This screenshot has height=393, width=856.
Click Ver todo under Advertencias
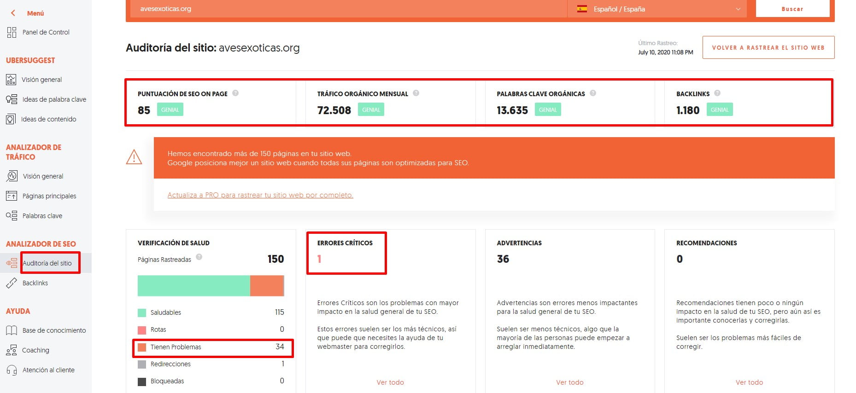click(x=570, y=382)
